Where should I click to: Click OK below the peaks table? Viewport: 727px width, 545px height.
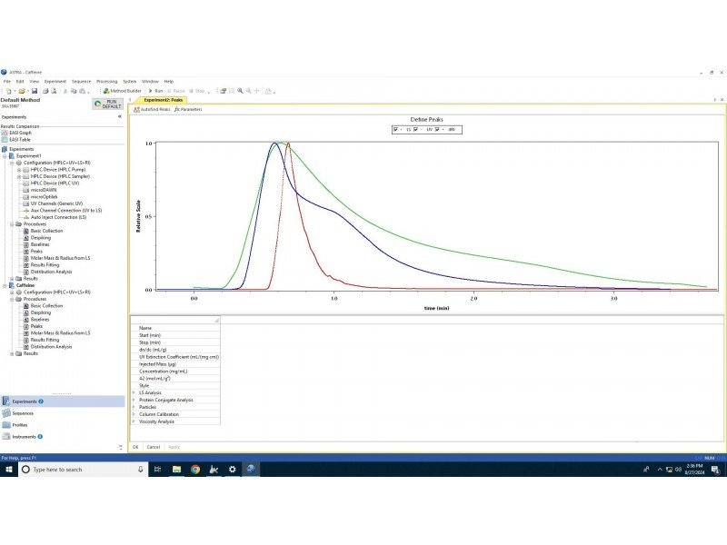[135, 447]
